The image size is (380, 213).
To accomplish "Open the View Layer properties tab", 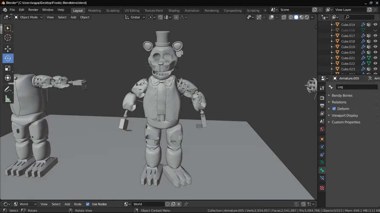I will 322,114.
